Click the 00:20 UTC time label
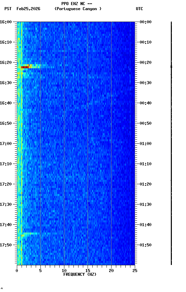 pos(146,63)
